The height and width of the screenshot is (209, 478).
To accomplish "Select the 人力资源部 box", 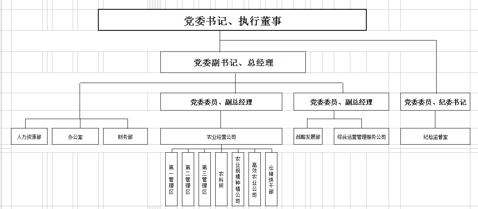I will [29, 136].
